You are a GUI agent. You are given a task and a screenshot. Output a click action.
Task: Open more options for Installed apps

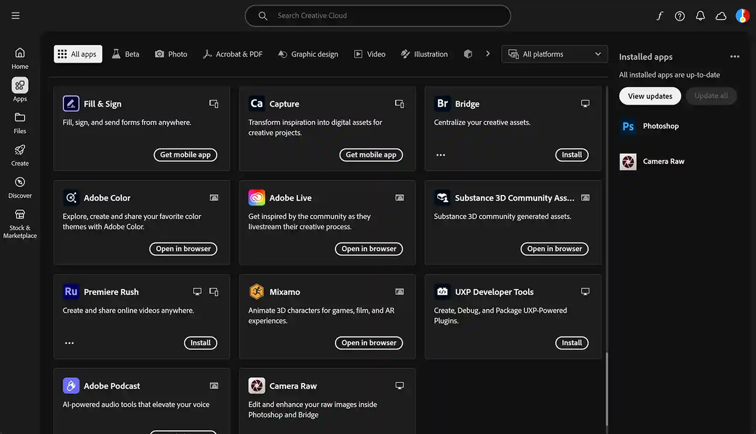[x=734, y=57]
